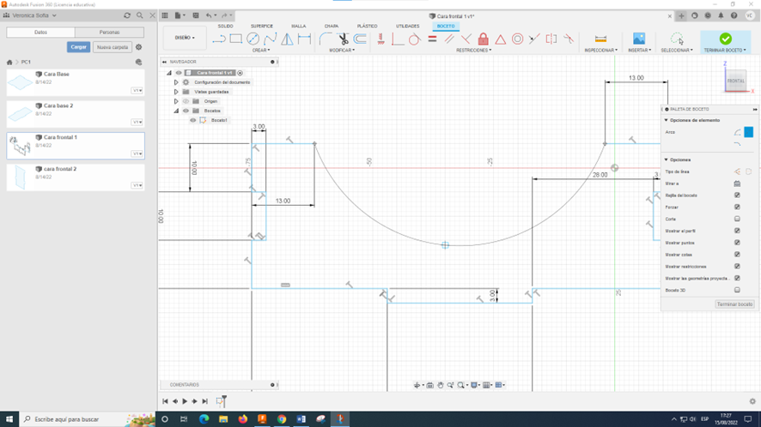Apply the Curvature constraint

click(569, 39)
